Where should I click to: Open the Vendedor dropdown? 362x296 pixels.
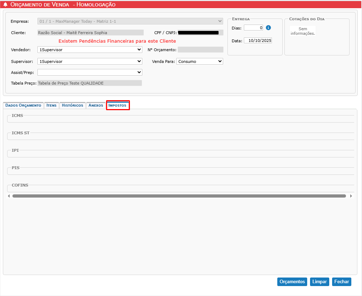[x=90, y=50]
